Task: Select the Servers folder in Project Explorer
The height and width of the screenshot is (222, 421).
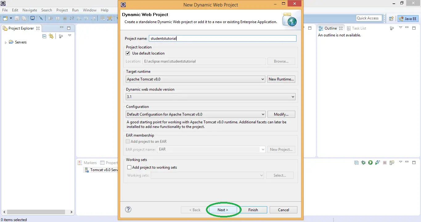Action: coord(18,42)
